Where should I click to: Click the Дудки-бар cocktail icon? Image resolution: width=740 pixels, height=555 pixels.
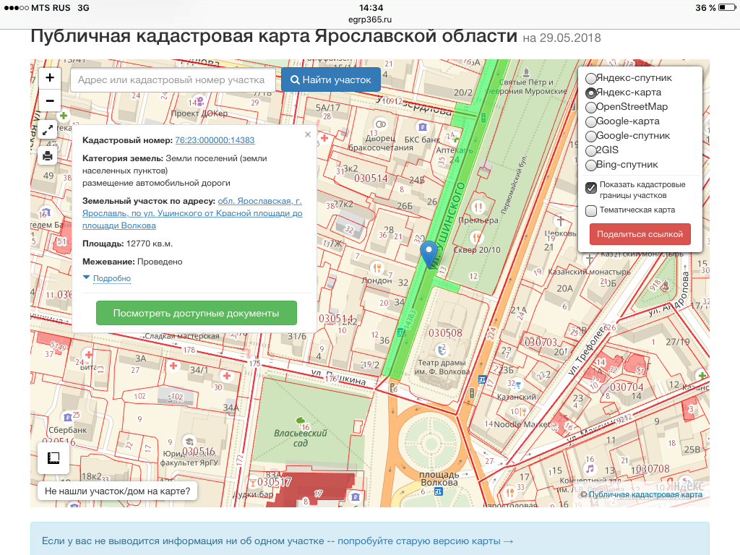[252, 482]
